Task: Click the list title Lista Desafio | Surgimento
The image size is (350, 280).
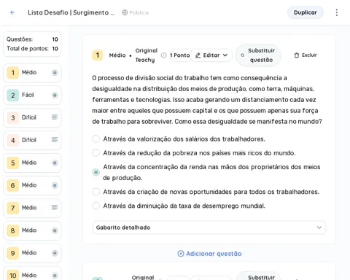Action: 71,12
